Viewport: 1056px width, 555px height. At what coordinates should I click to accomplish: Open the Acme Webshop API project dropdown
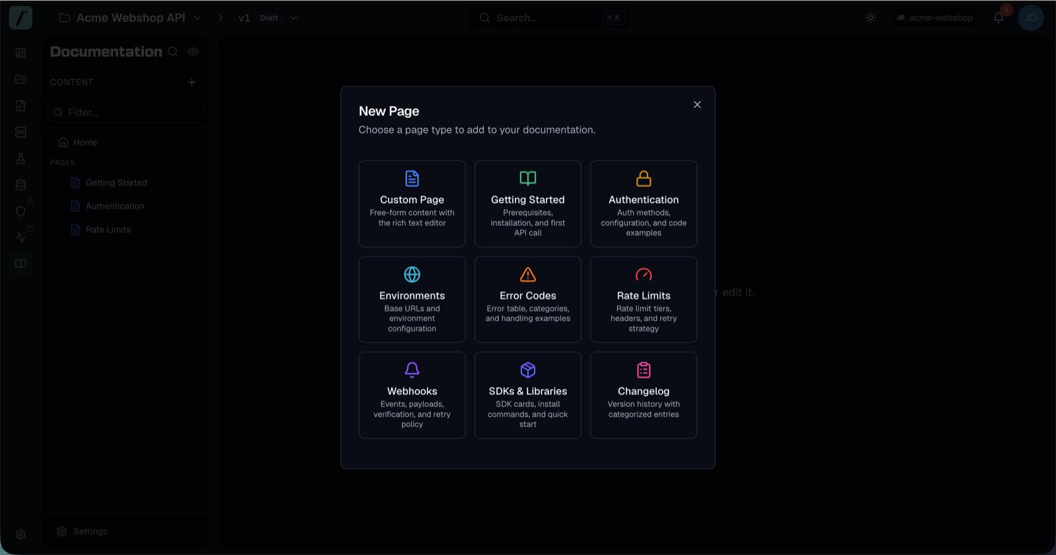point(130,18)
